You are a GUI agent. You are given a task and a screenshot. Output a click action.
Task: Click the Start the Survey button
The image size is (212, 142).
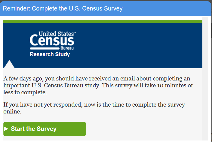click(x=45, y=129)
